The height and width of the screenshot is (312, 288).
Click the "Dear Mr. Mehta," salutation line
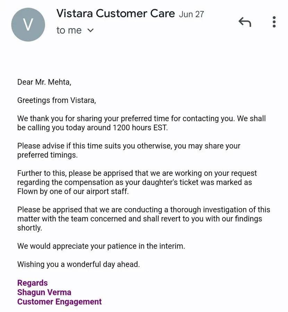point(44,82)
